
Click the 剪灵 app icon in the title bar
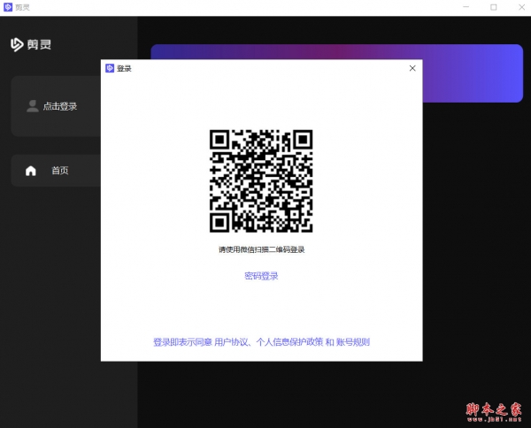[8, 7]
